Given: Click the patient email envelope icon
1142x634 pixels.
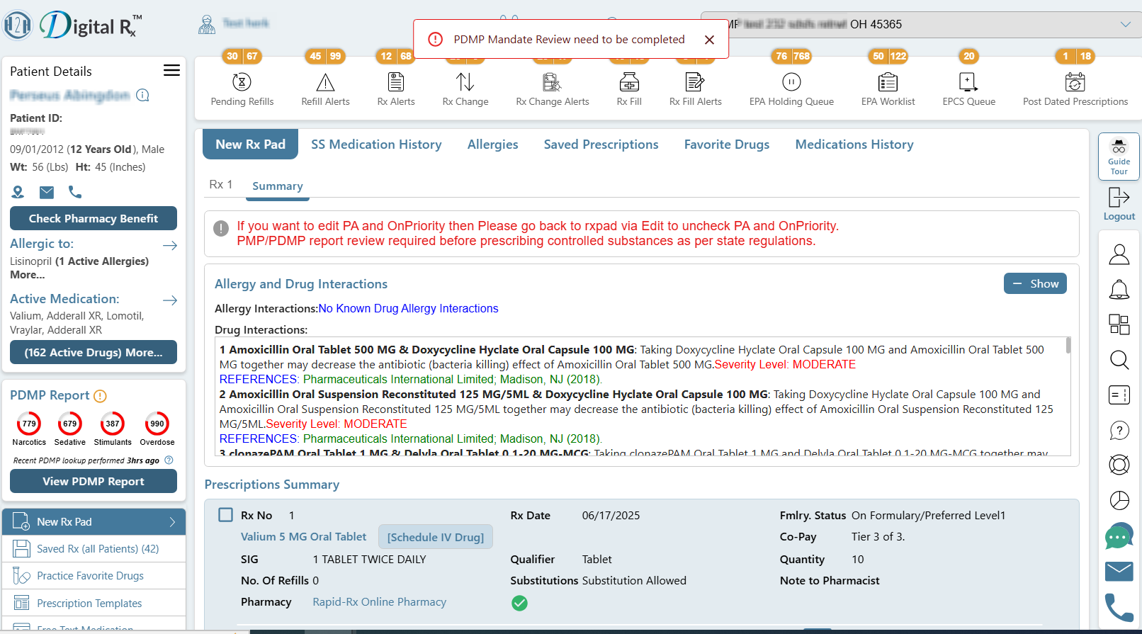Looking at the screenshot, I should pyautogui.click(x=47, y=192).
